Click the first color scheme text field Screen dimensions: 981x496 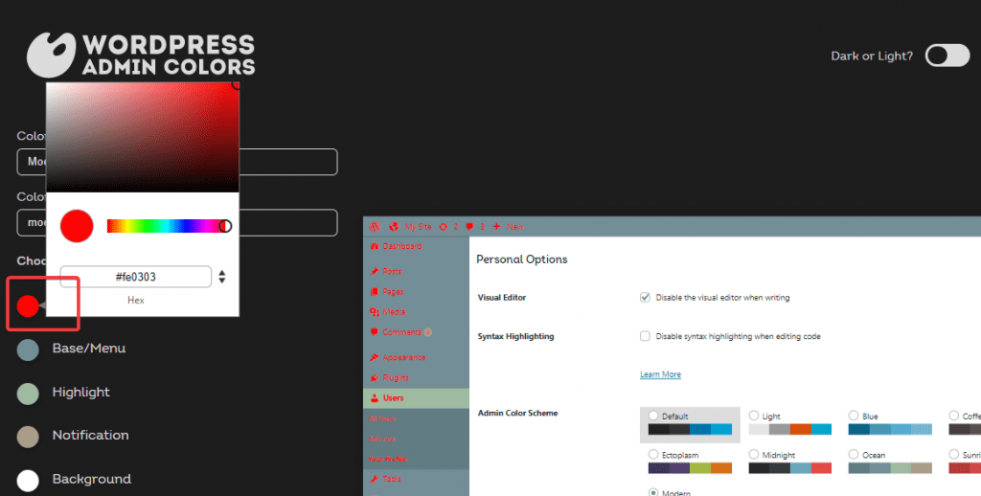coord(177,162)
